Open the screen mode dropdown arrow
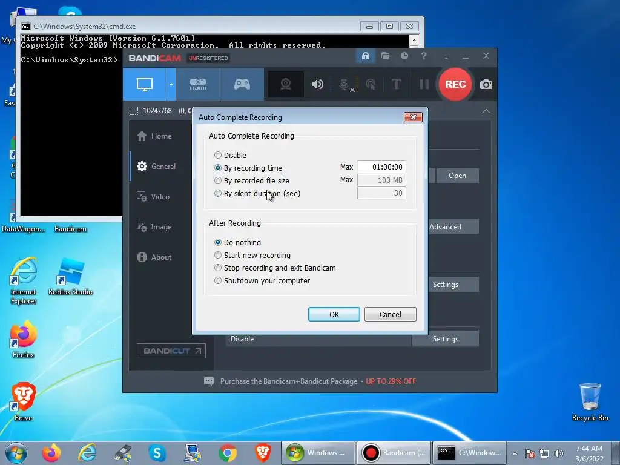This screenshot has height=465, width=620. pos(171,84)
